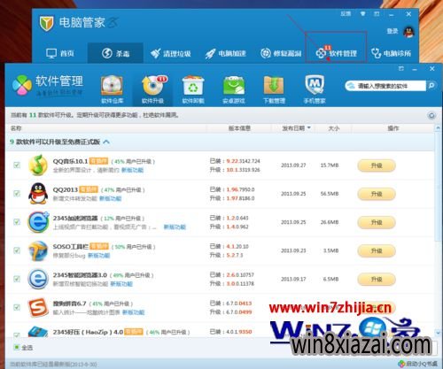The image size is (443, 369).
Task: Click the 软件管理 colorful clover logo
Action: (x=22, y=85)
